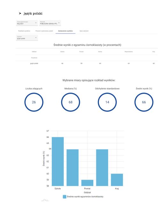Switch to the Rozkład wyników tab

pyautogui.click(x=24, y=31)
